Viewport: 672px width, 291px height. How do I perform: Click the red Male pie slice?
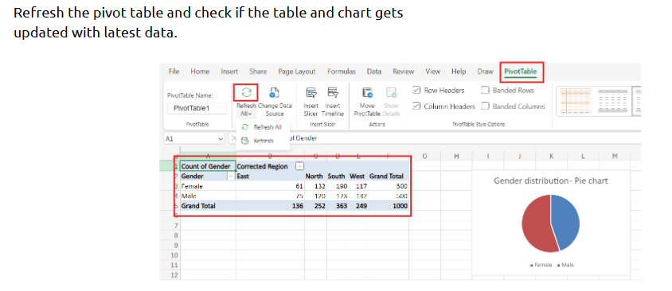tap(536, 225)
